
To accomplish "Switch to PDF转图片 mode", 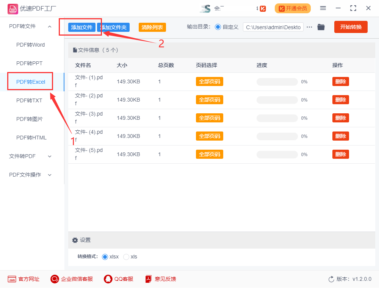I will pyautogui.click(x=30, y=119).
